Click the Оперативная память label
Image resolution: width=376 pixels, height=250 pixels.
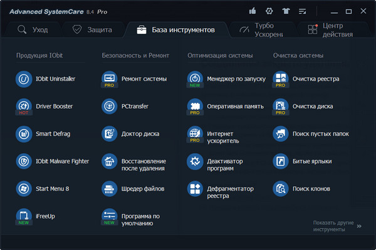point(235,106)
